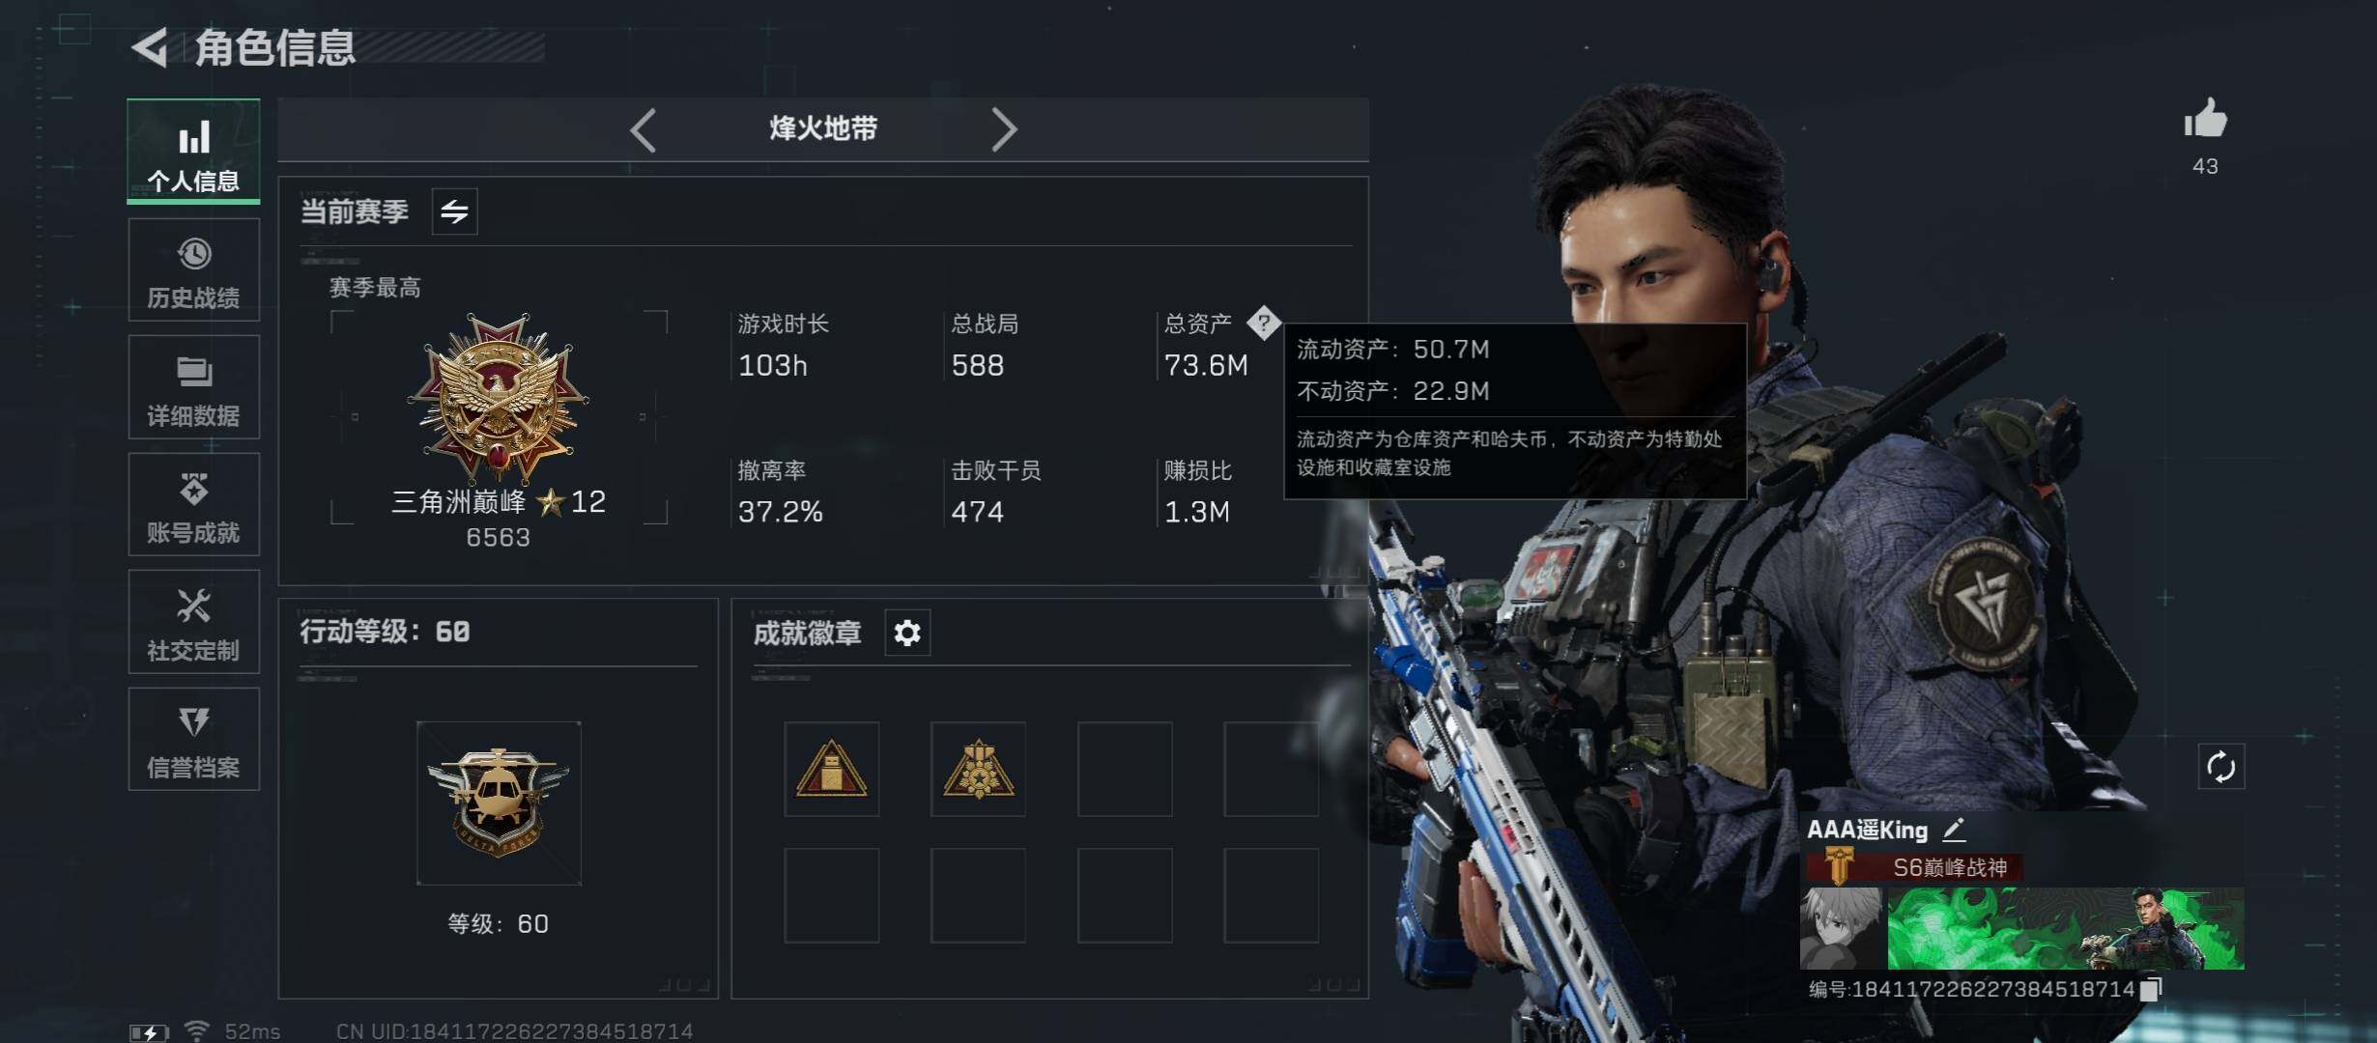Click the helicopter 行动等级 badge

coord(499,803)
